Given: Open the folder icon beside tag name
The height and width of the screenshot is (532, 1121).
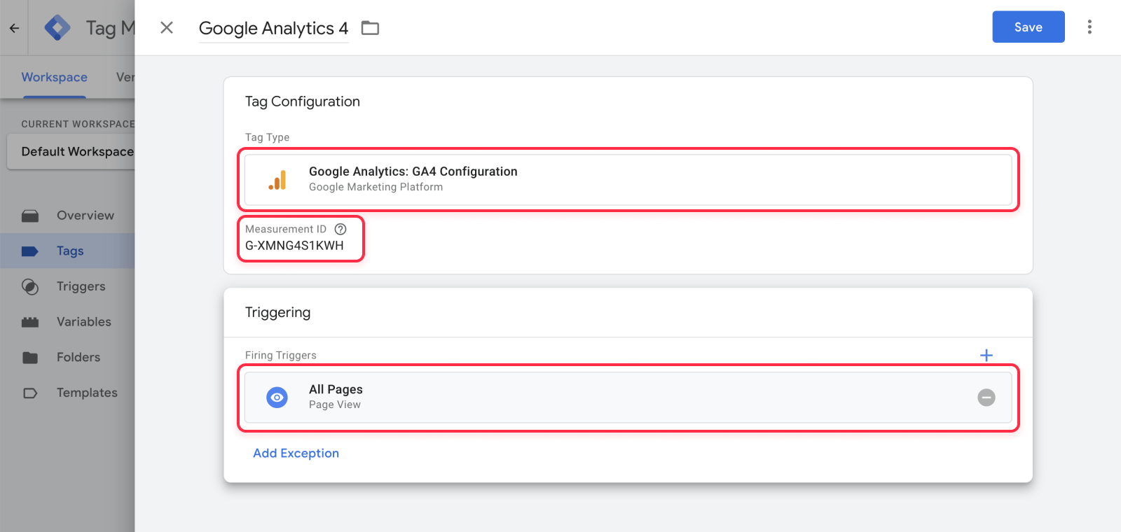Looking at the screenshot, I should [x=370, y=28].
